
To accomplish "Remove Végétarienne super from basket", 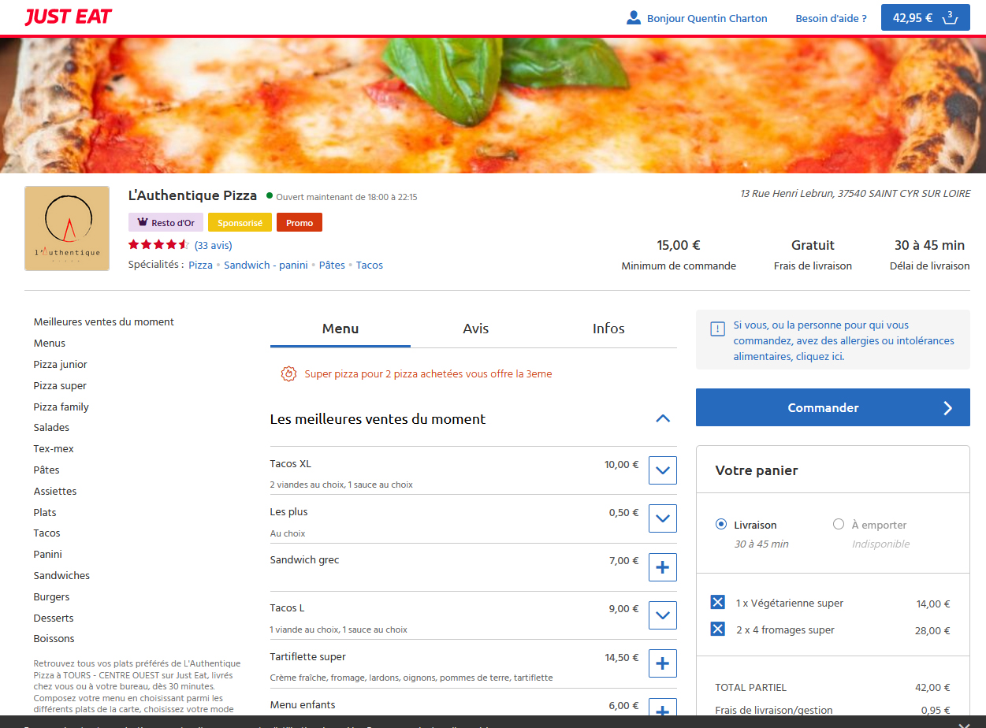I will [717, 603].
